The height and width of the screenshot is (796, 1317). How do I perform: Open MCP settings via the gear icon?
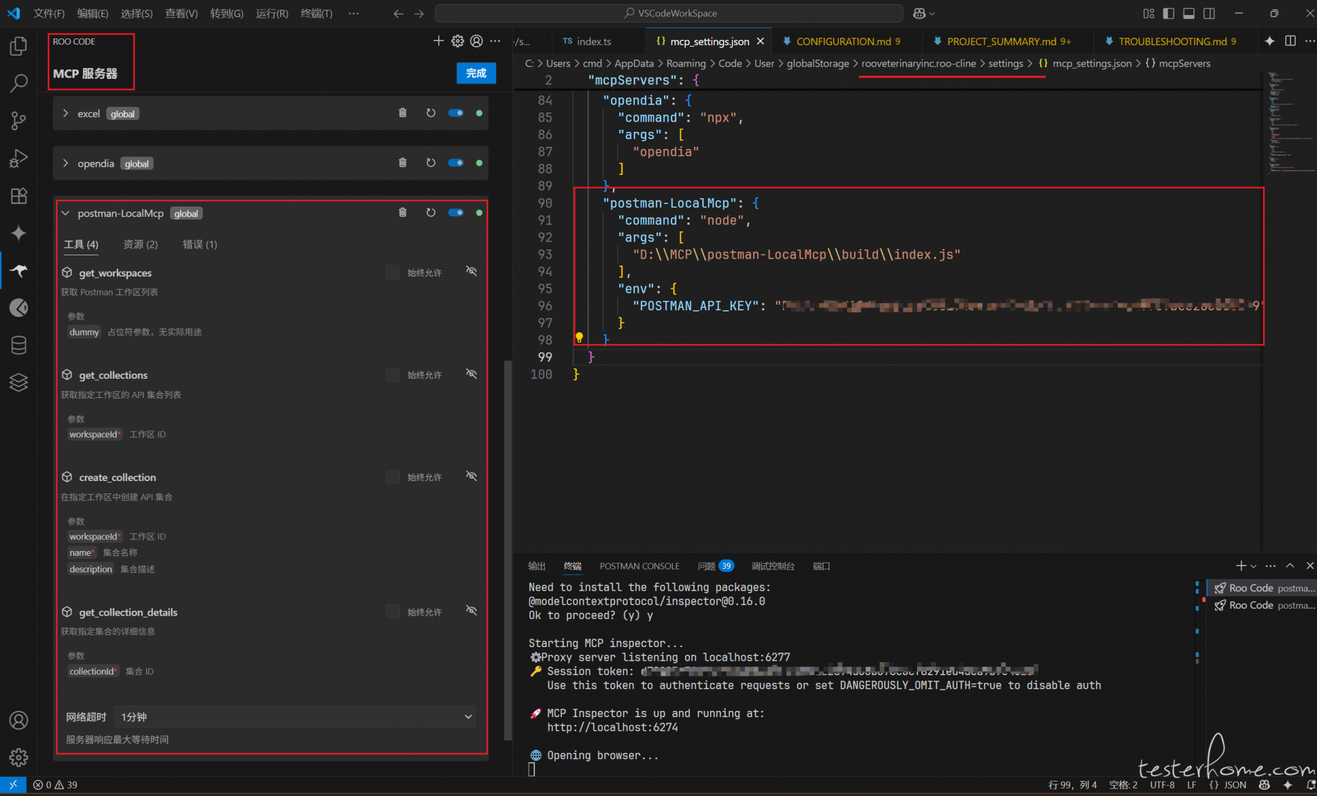click(458, 41)
